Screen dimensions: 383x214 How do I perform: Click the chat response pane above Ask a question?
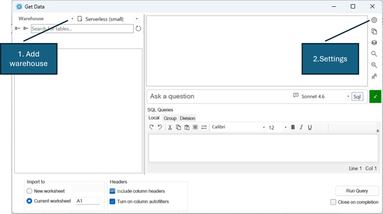pos(257,51)
